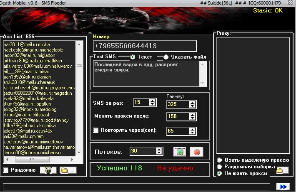Click the SMS за раз field showing 15
The width and height of the screenshot is (296, 192).
click(141, 103)
